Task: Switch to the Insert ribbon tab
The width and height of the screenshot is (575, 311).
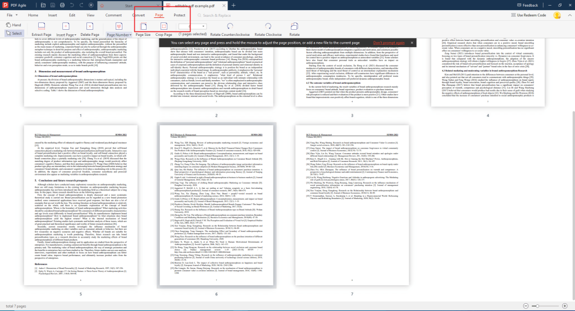Action: click(52, 15)
